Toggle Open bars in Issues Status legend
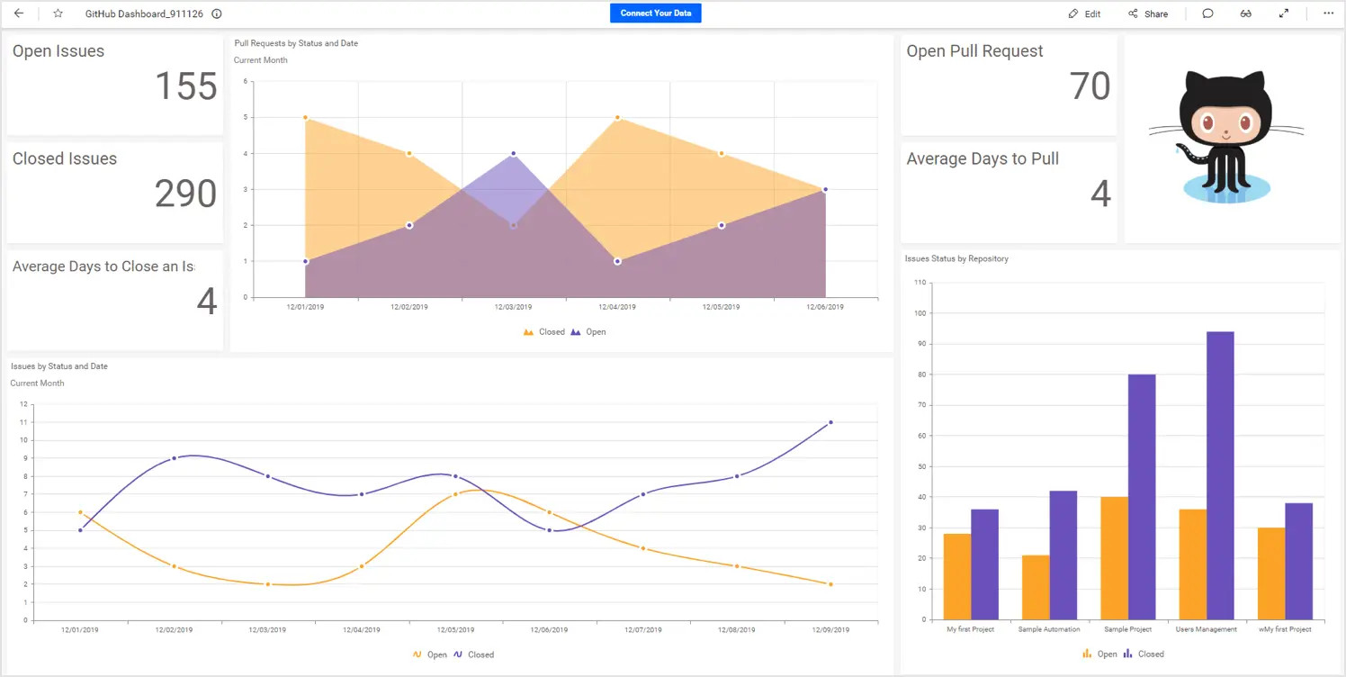This screenshot has width=1346, height=677. point(1102,654)
